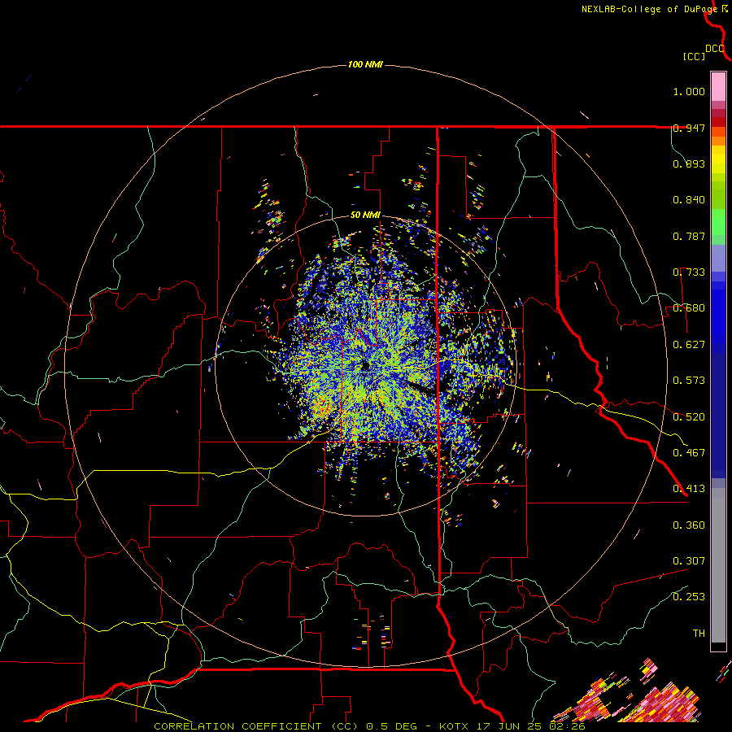Select the 0.947 color scale value

pos(689,128)
